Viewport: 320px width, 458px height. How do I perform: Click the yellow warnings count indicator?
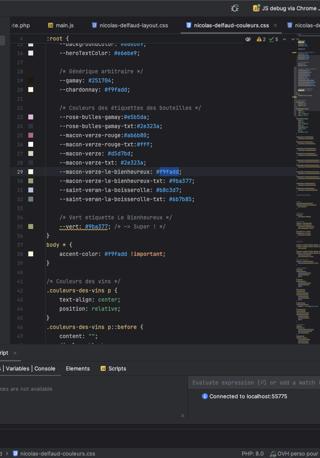261,39
